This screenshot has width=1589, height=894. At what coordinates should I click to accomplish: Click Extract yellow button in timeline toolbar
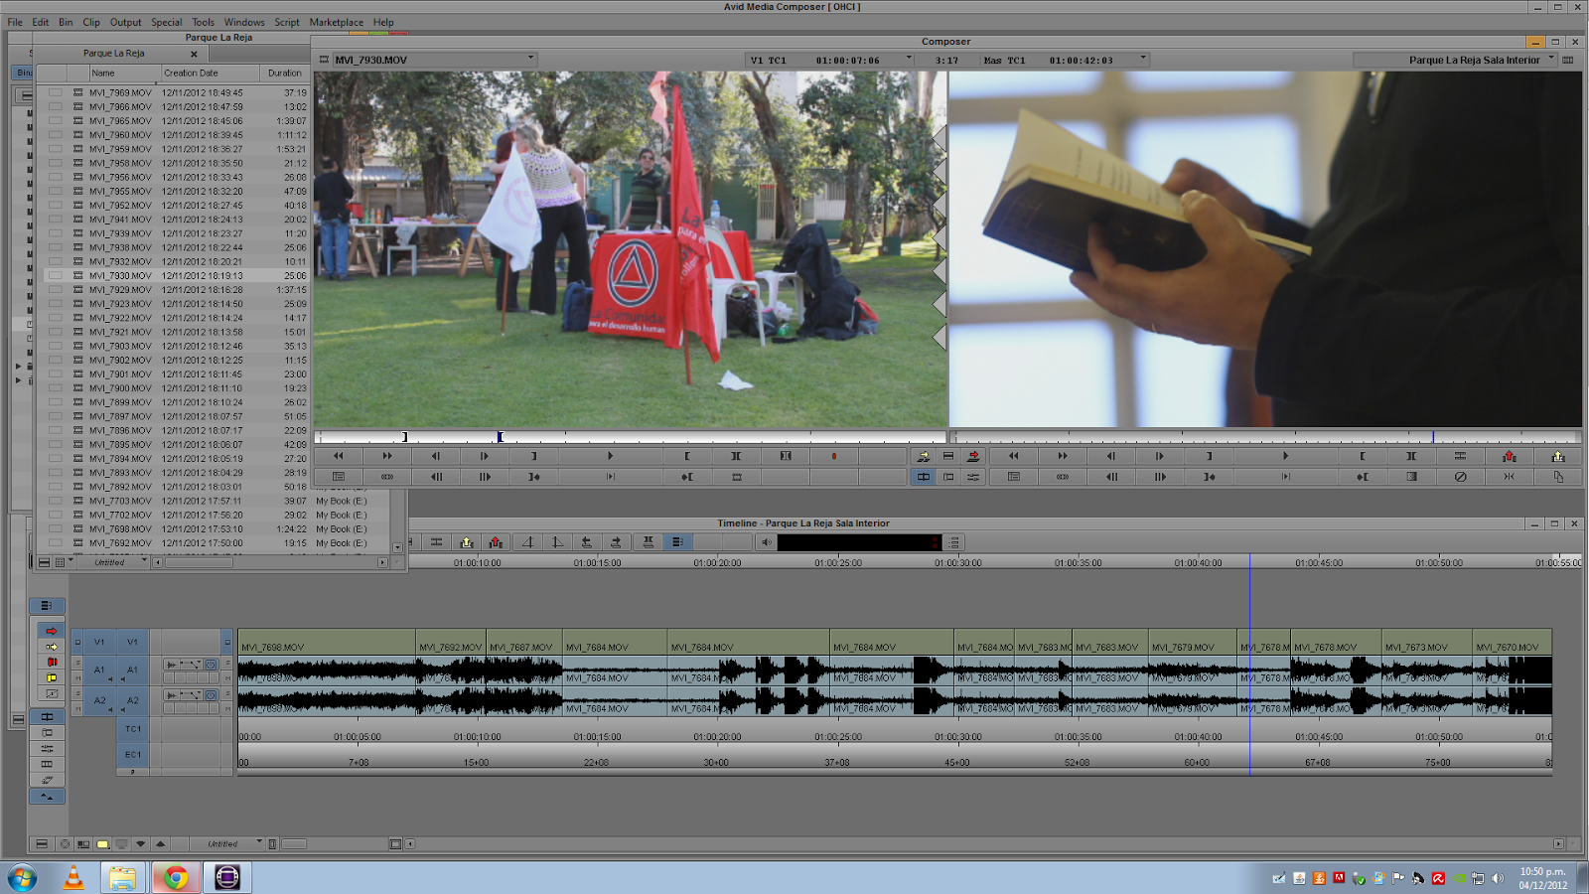pyautogui.click(x=466, y=542)
